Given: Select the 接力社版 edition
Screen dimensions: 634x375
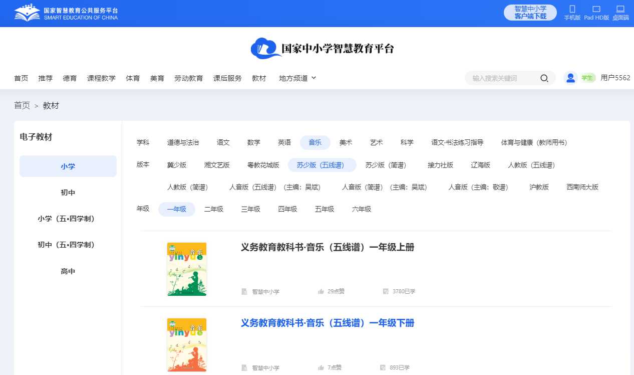Looking at the screenshot, I should pos(440,165).
